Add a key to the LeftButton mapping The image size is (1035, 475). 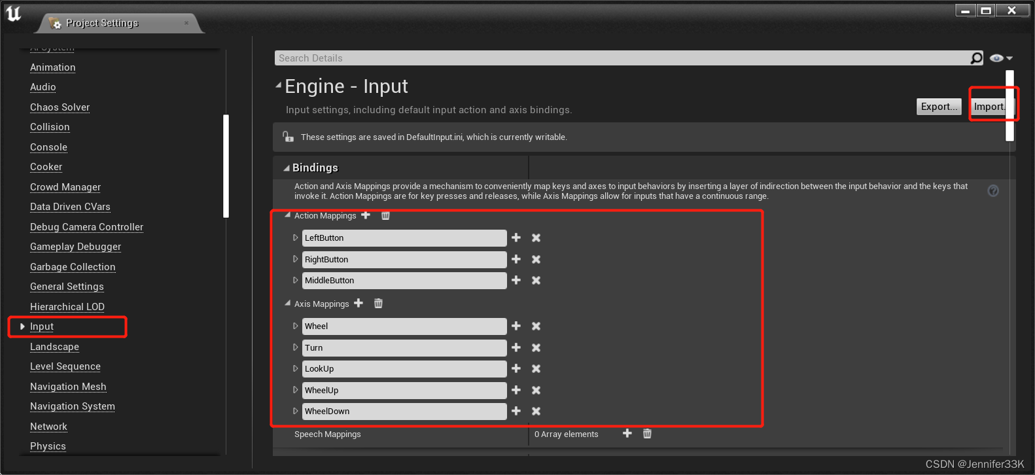(516, 237)
